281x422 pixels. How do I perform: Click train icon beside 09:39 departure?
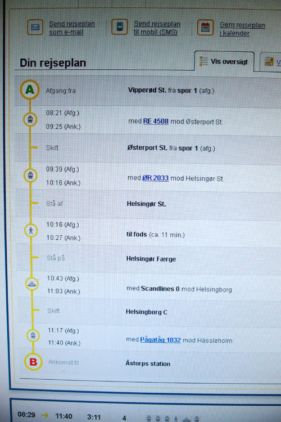[30, 176]
